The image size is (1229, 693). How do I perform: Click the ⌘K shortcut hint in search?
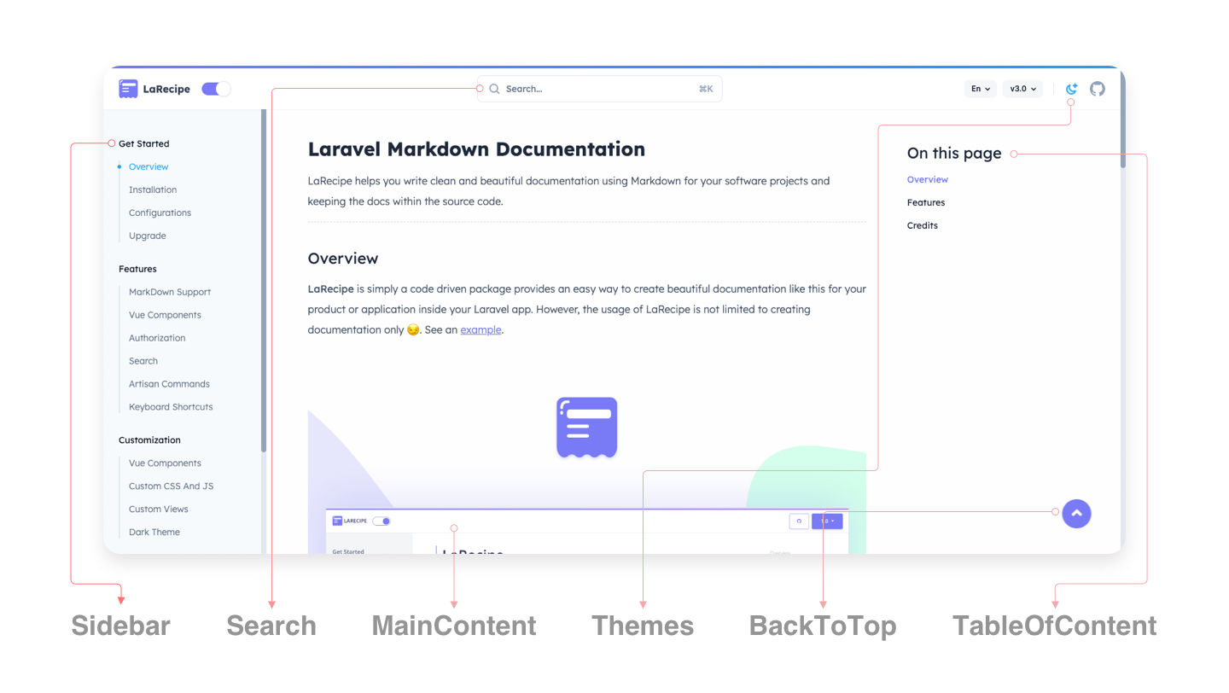706,89
